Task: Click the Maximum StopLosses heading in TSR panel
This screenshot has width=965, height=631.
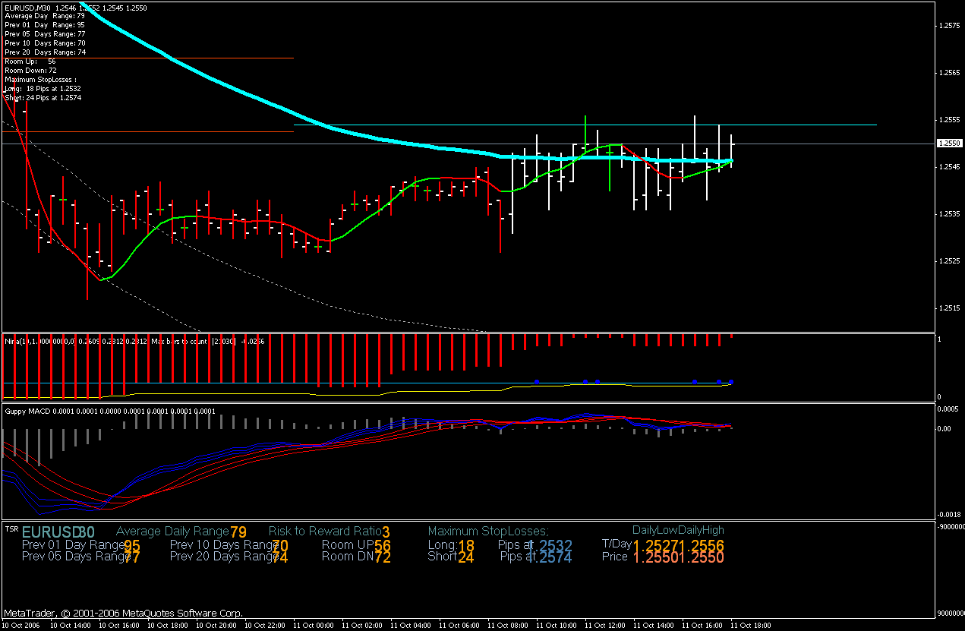Action: click(487, 531)
